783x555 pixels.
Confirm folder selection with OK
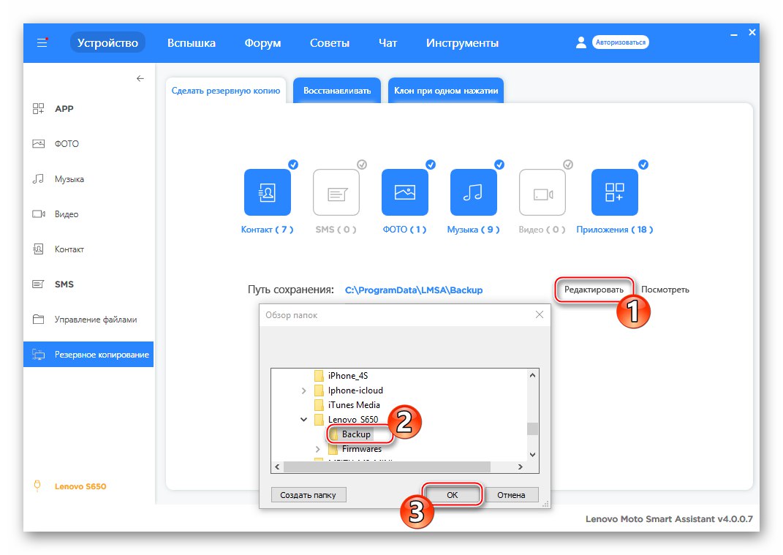tap(452, 495)
